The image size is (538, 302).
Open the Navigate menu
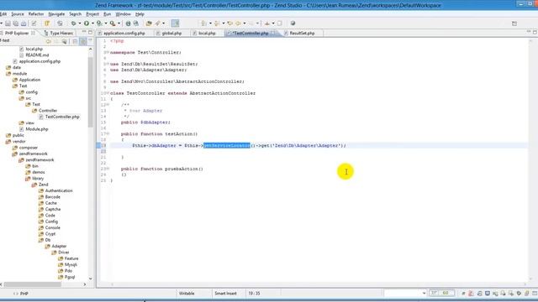coord(56,14)
